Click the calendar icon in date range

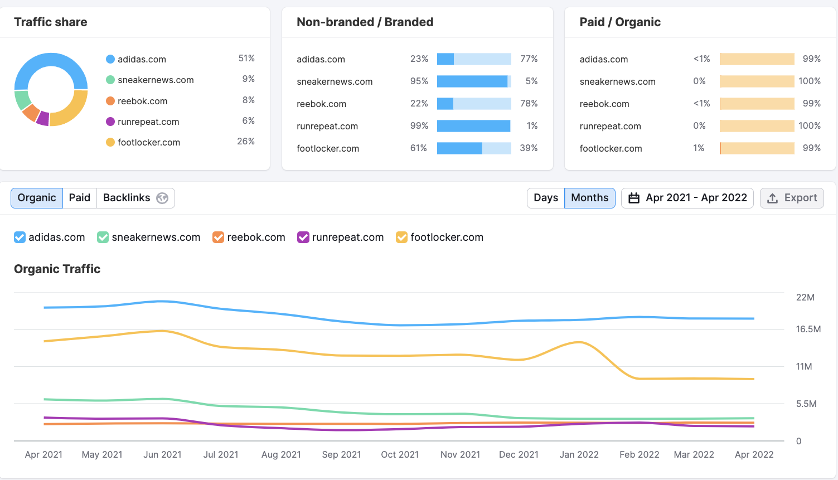[x=634, y=198]
